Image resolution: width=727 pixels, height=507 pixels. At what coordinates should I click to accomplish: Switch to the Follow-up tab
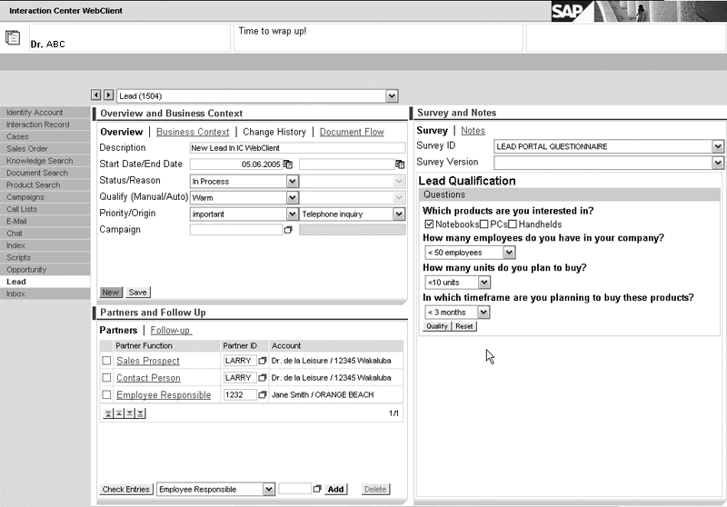pyautogui.click(x=170, y=331)
